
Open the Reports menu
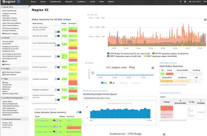click(69, 2)
